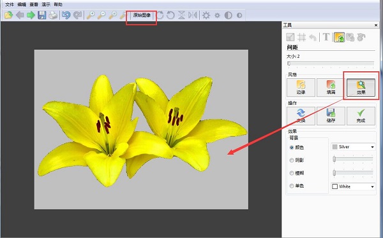Print the image with the printer icon

(x=53, y=15)
